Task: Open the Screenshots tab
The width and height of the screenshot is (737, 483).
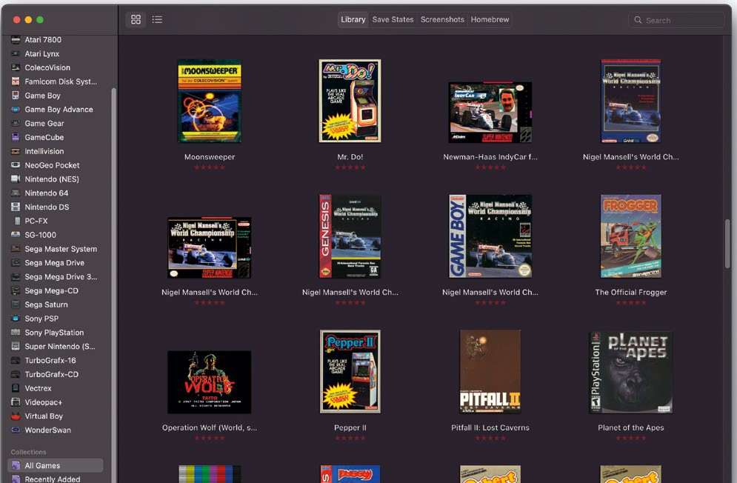Action: (x=442, y=19)
